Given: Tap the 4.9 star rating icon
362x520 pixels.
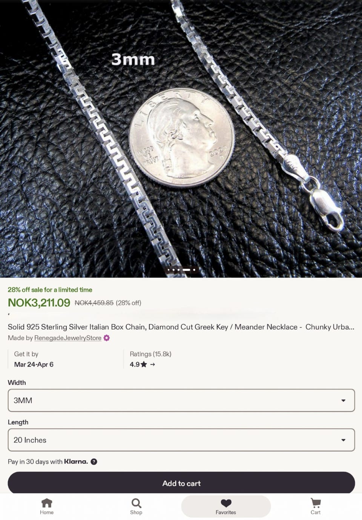Looking at the screenshot, I should pos(144,364).
